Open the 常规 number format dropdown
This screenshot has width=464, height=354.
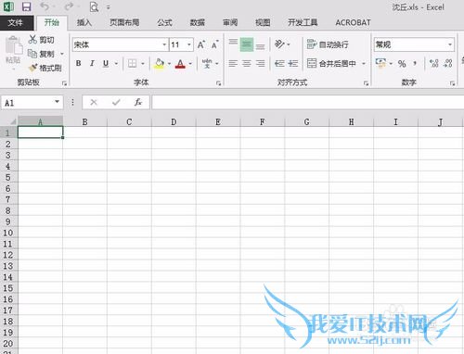tap(450, 44)
